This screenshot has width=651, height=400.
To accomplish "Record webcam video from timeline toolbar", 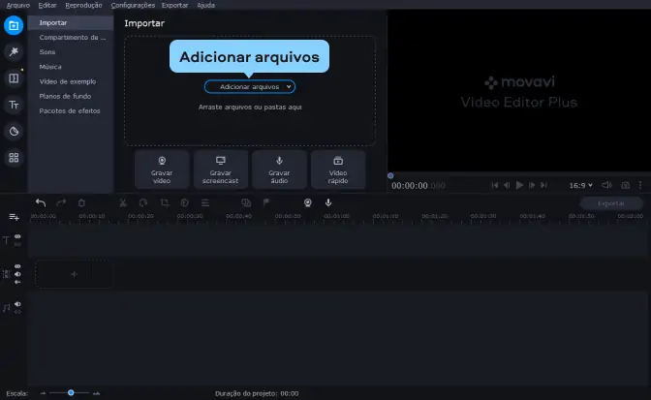I will 308,202.
